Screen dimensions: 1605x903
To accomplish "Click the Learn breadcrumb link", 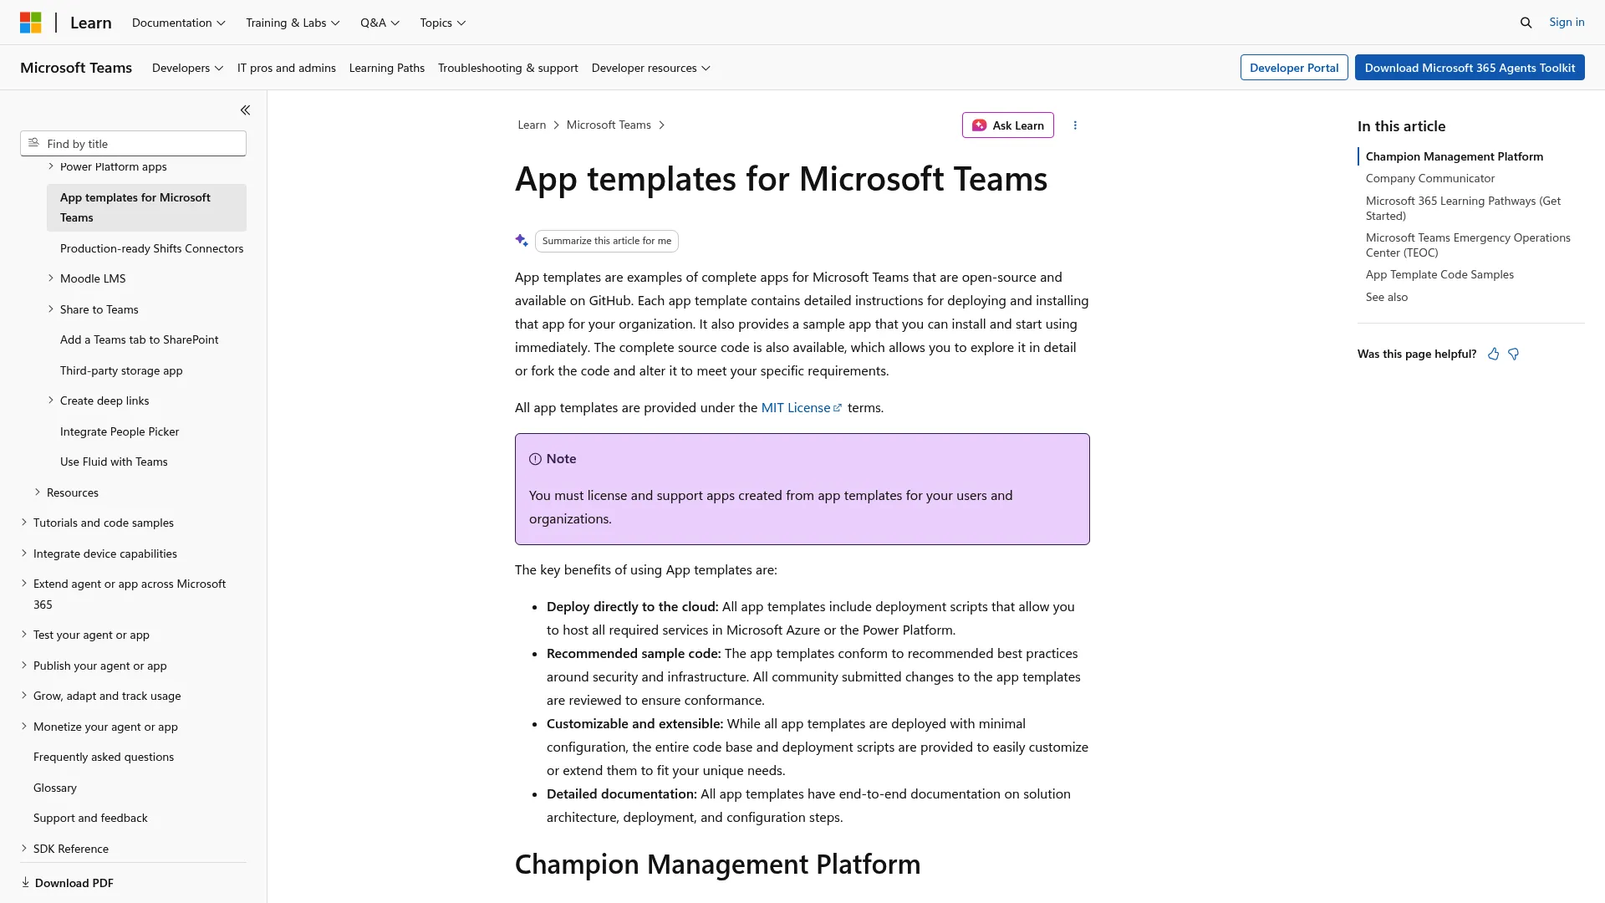I will pos(531,125).
